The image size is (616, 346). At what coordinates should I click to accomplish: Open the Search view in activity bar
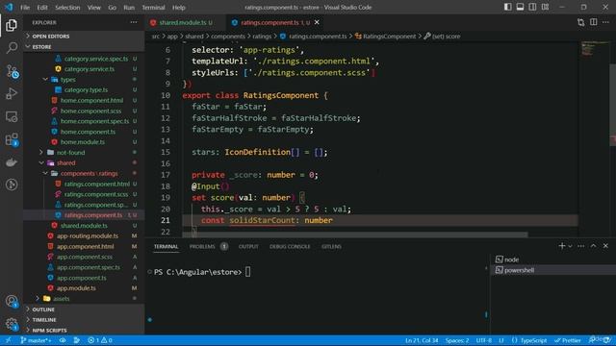click(12, 48)
